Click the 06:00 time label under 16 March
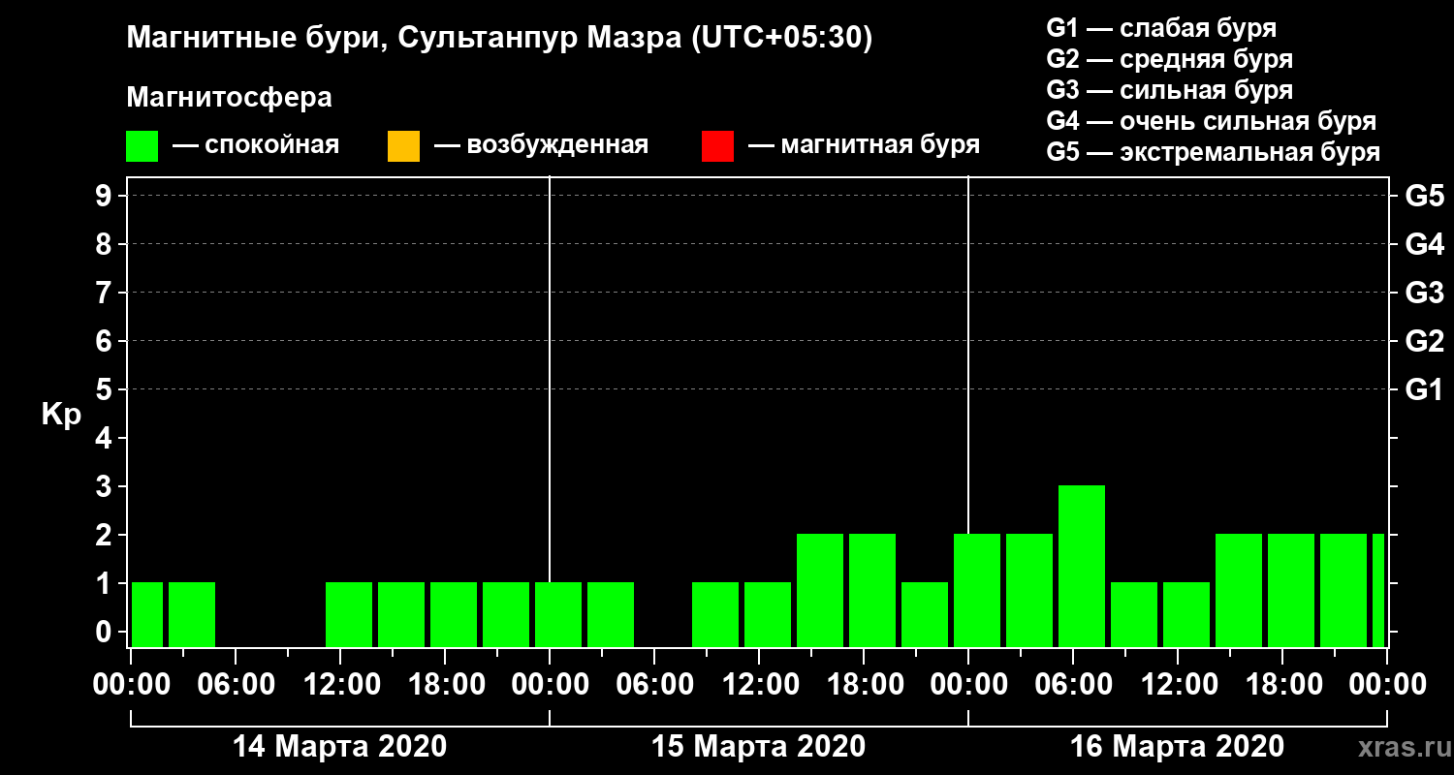 (x=1073, y=684)
